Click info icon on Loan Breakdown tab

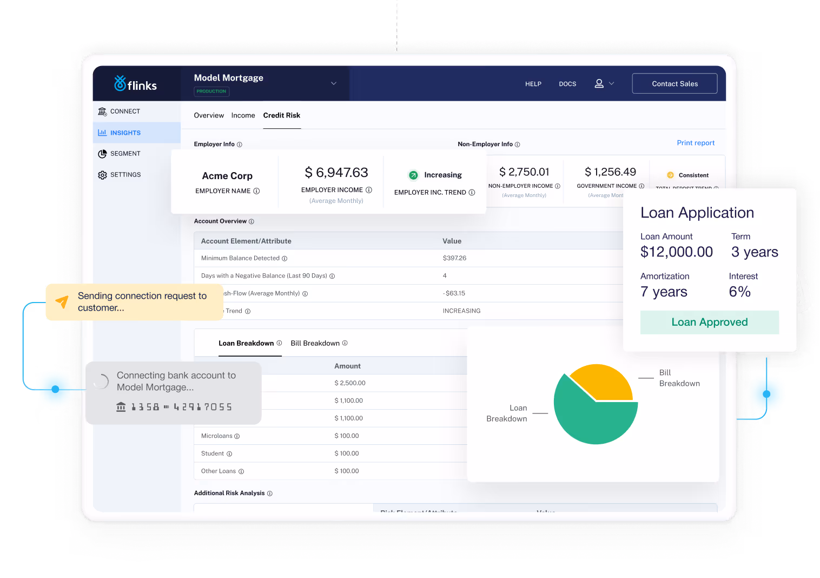pos(279,343)
